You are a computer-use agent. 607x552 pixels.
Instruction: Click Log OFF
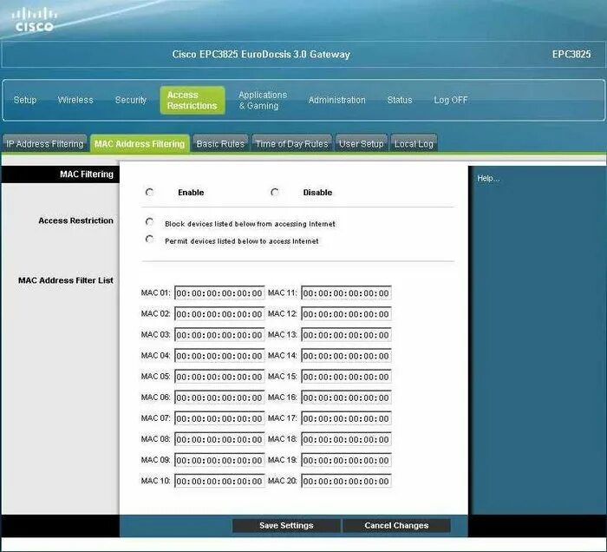[x=451, y=100]
